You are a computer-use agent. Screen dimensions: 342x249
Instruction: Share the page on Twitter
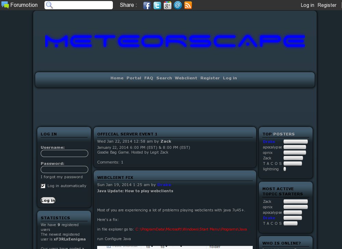tap(157, 5)
